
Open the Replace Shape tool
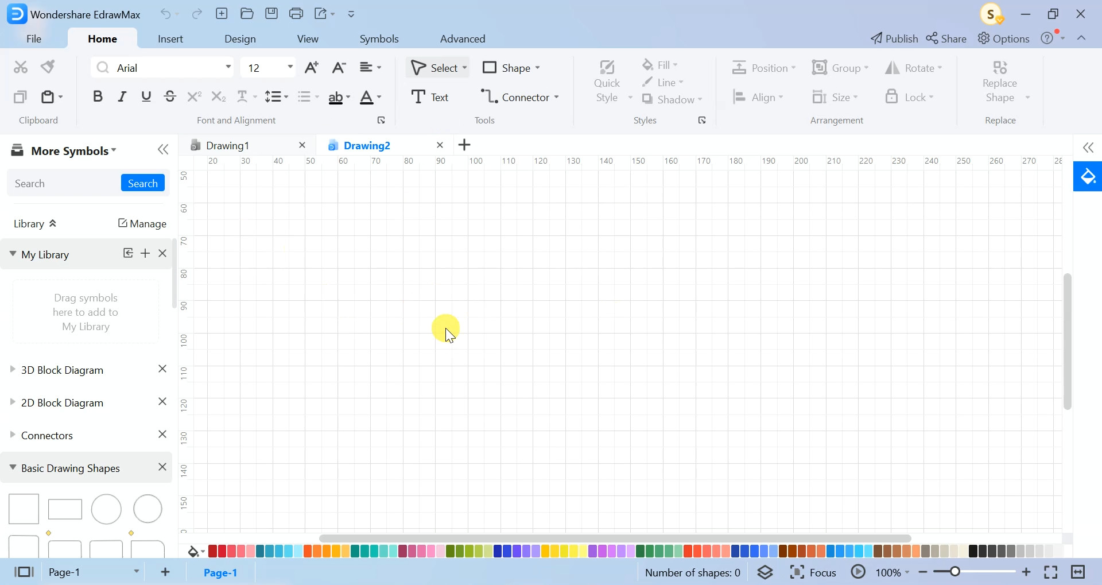click(1000, 82)
